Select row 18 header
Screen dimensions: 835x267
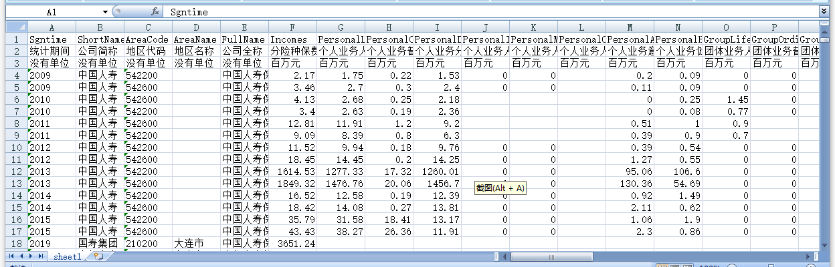(x=17, y=244)
